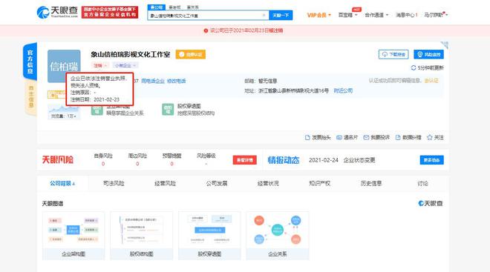Viewport: 490px width, 272px height.
Task: Click the 周边风险 count
Action: point(137,164)
